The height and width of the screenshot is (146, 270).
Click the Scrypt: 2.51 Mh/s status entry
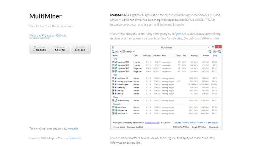(x=199, y=127)
